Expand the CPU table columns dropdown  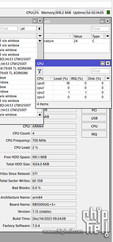coord(108,79)
